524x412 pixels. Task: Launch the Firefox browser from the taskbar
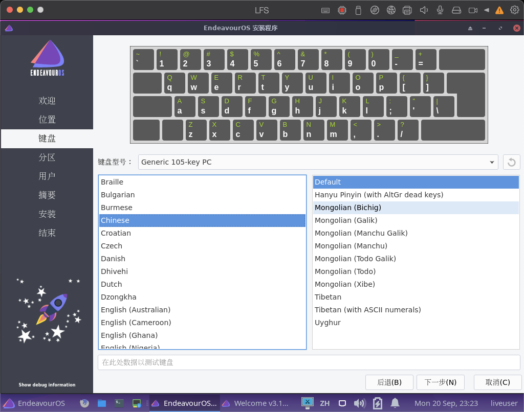click(x=84, y=403)
